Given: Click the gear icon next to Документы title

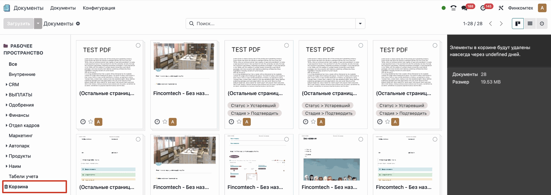Looking at the screenshot, I should click(78, 23).
